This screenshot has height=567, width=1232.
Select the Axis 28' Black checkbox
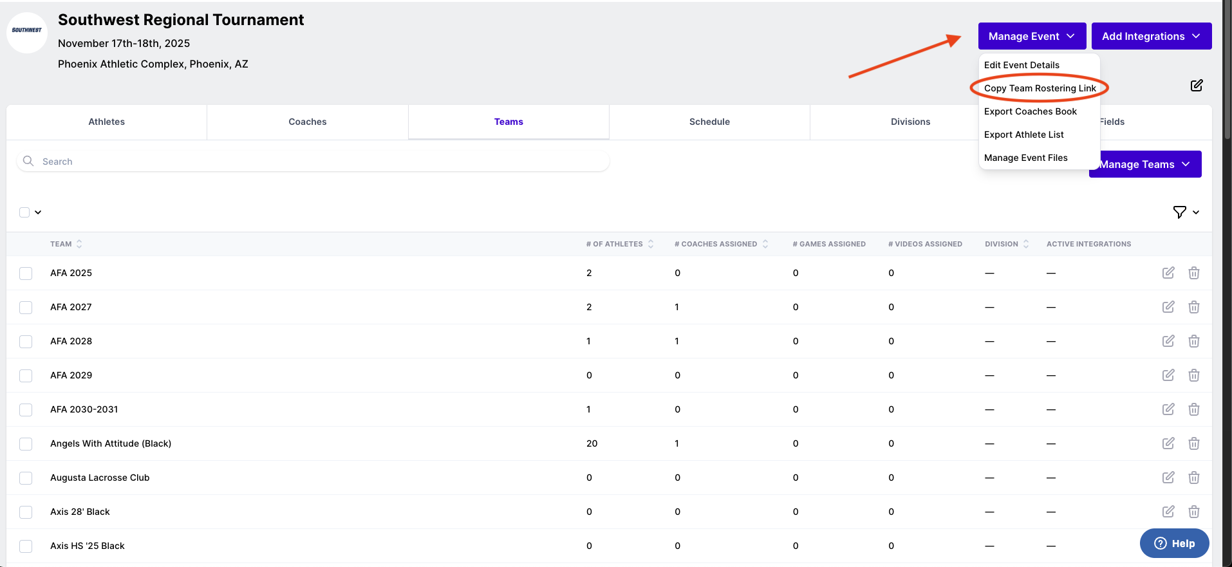[26, 512]
